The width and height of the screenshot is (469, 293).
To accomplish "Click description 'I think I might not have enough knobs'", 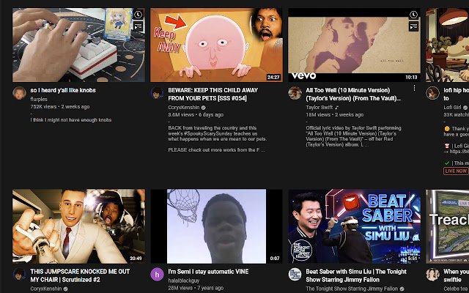I will coord(71,120).
